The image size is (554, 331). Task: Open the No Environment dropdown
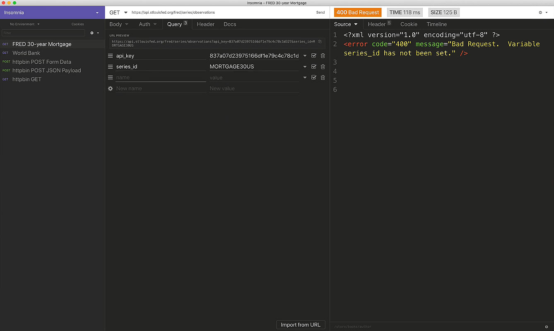(x=25, y=24)
